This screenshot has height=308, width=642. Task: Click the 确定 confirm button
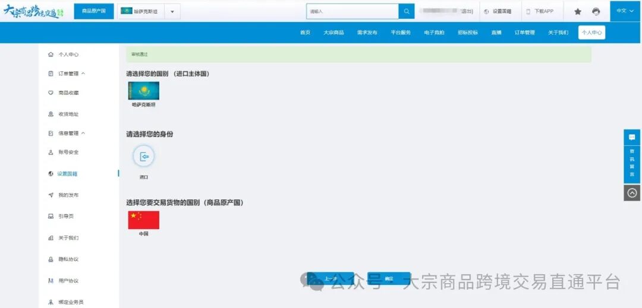(x=389, y=278)
